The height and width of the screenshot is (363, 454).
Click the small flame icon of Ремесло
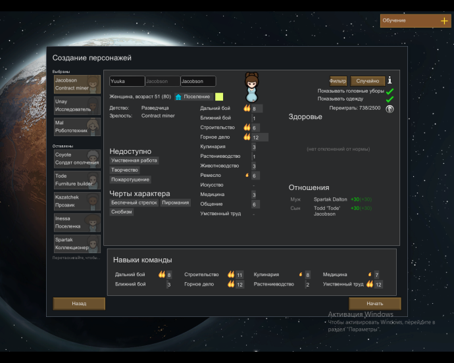tap(247, 175)
